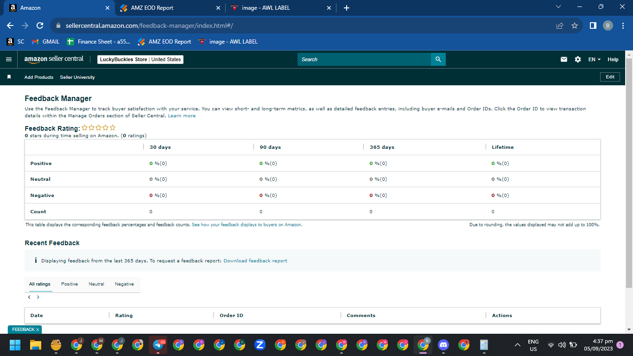Dismiss the FEEDBACK tag at the bottom
The width and height of the screenshot is (633, 356).
pyautogui.click(x=38, y=330)
